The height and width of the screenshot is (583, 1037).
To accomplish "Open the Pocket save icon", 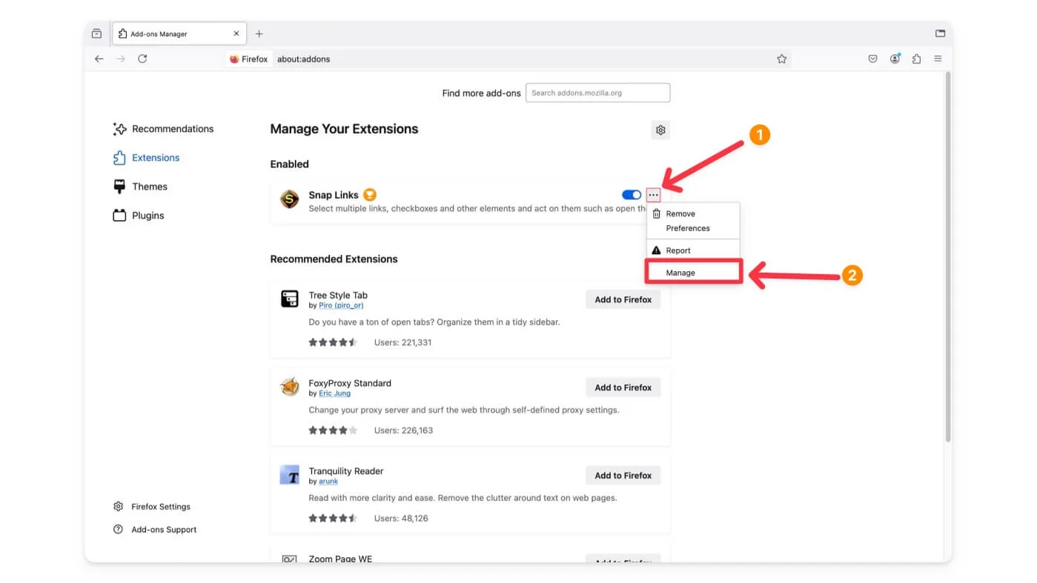I will [872, 59].
